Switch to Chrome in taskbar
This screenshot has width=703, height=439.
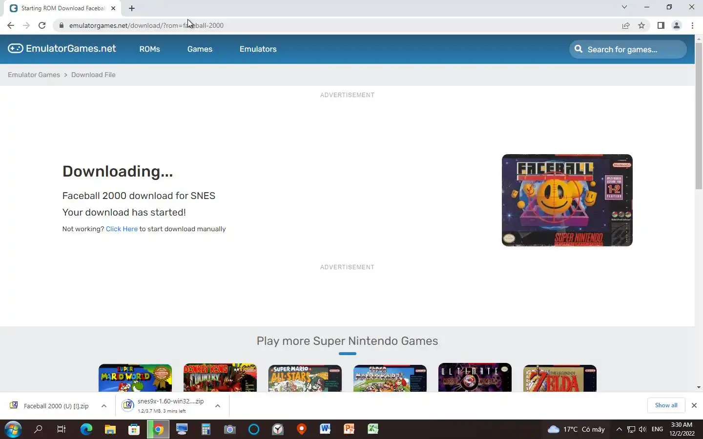click(x=158, y=429)
